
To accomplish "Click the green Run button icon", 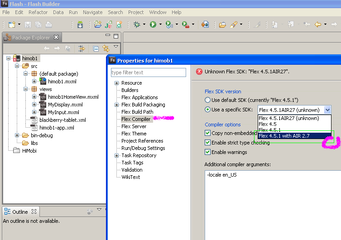I will coord(153,24).
